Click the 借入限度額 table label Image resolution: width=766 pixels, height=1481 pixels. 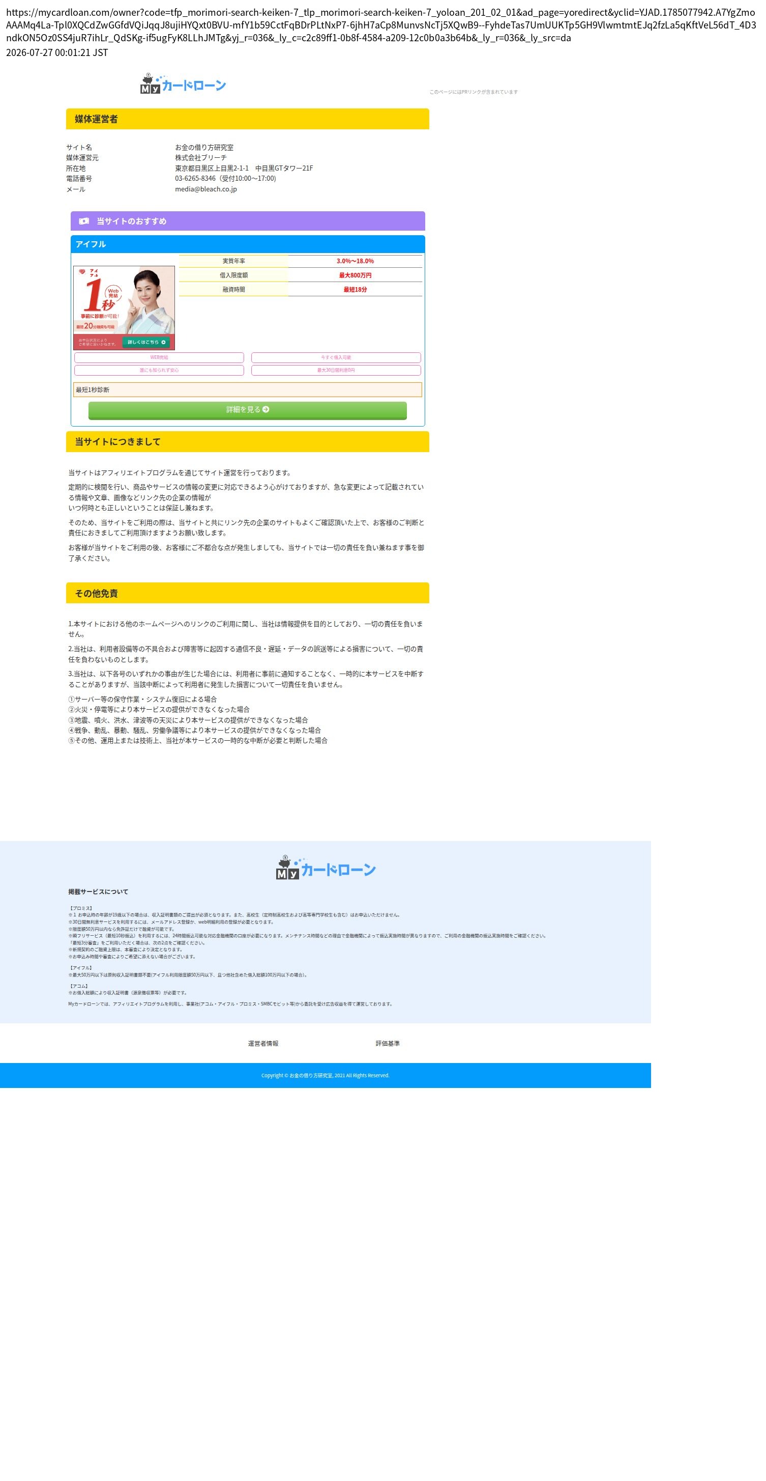tap(233, 275)
